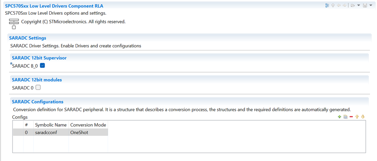The image size is (377, 161).
Task: Open dropdown arrow next to folder icon
Action: click(358, 5)
